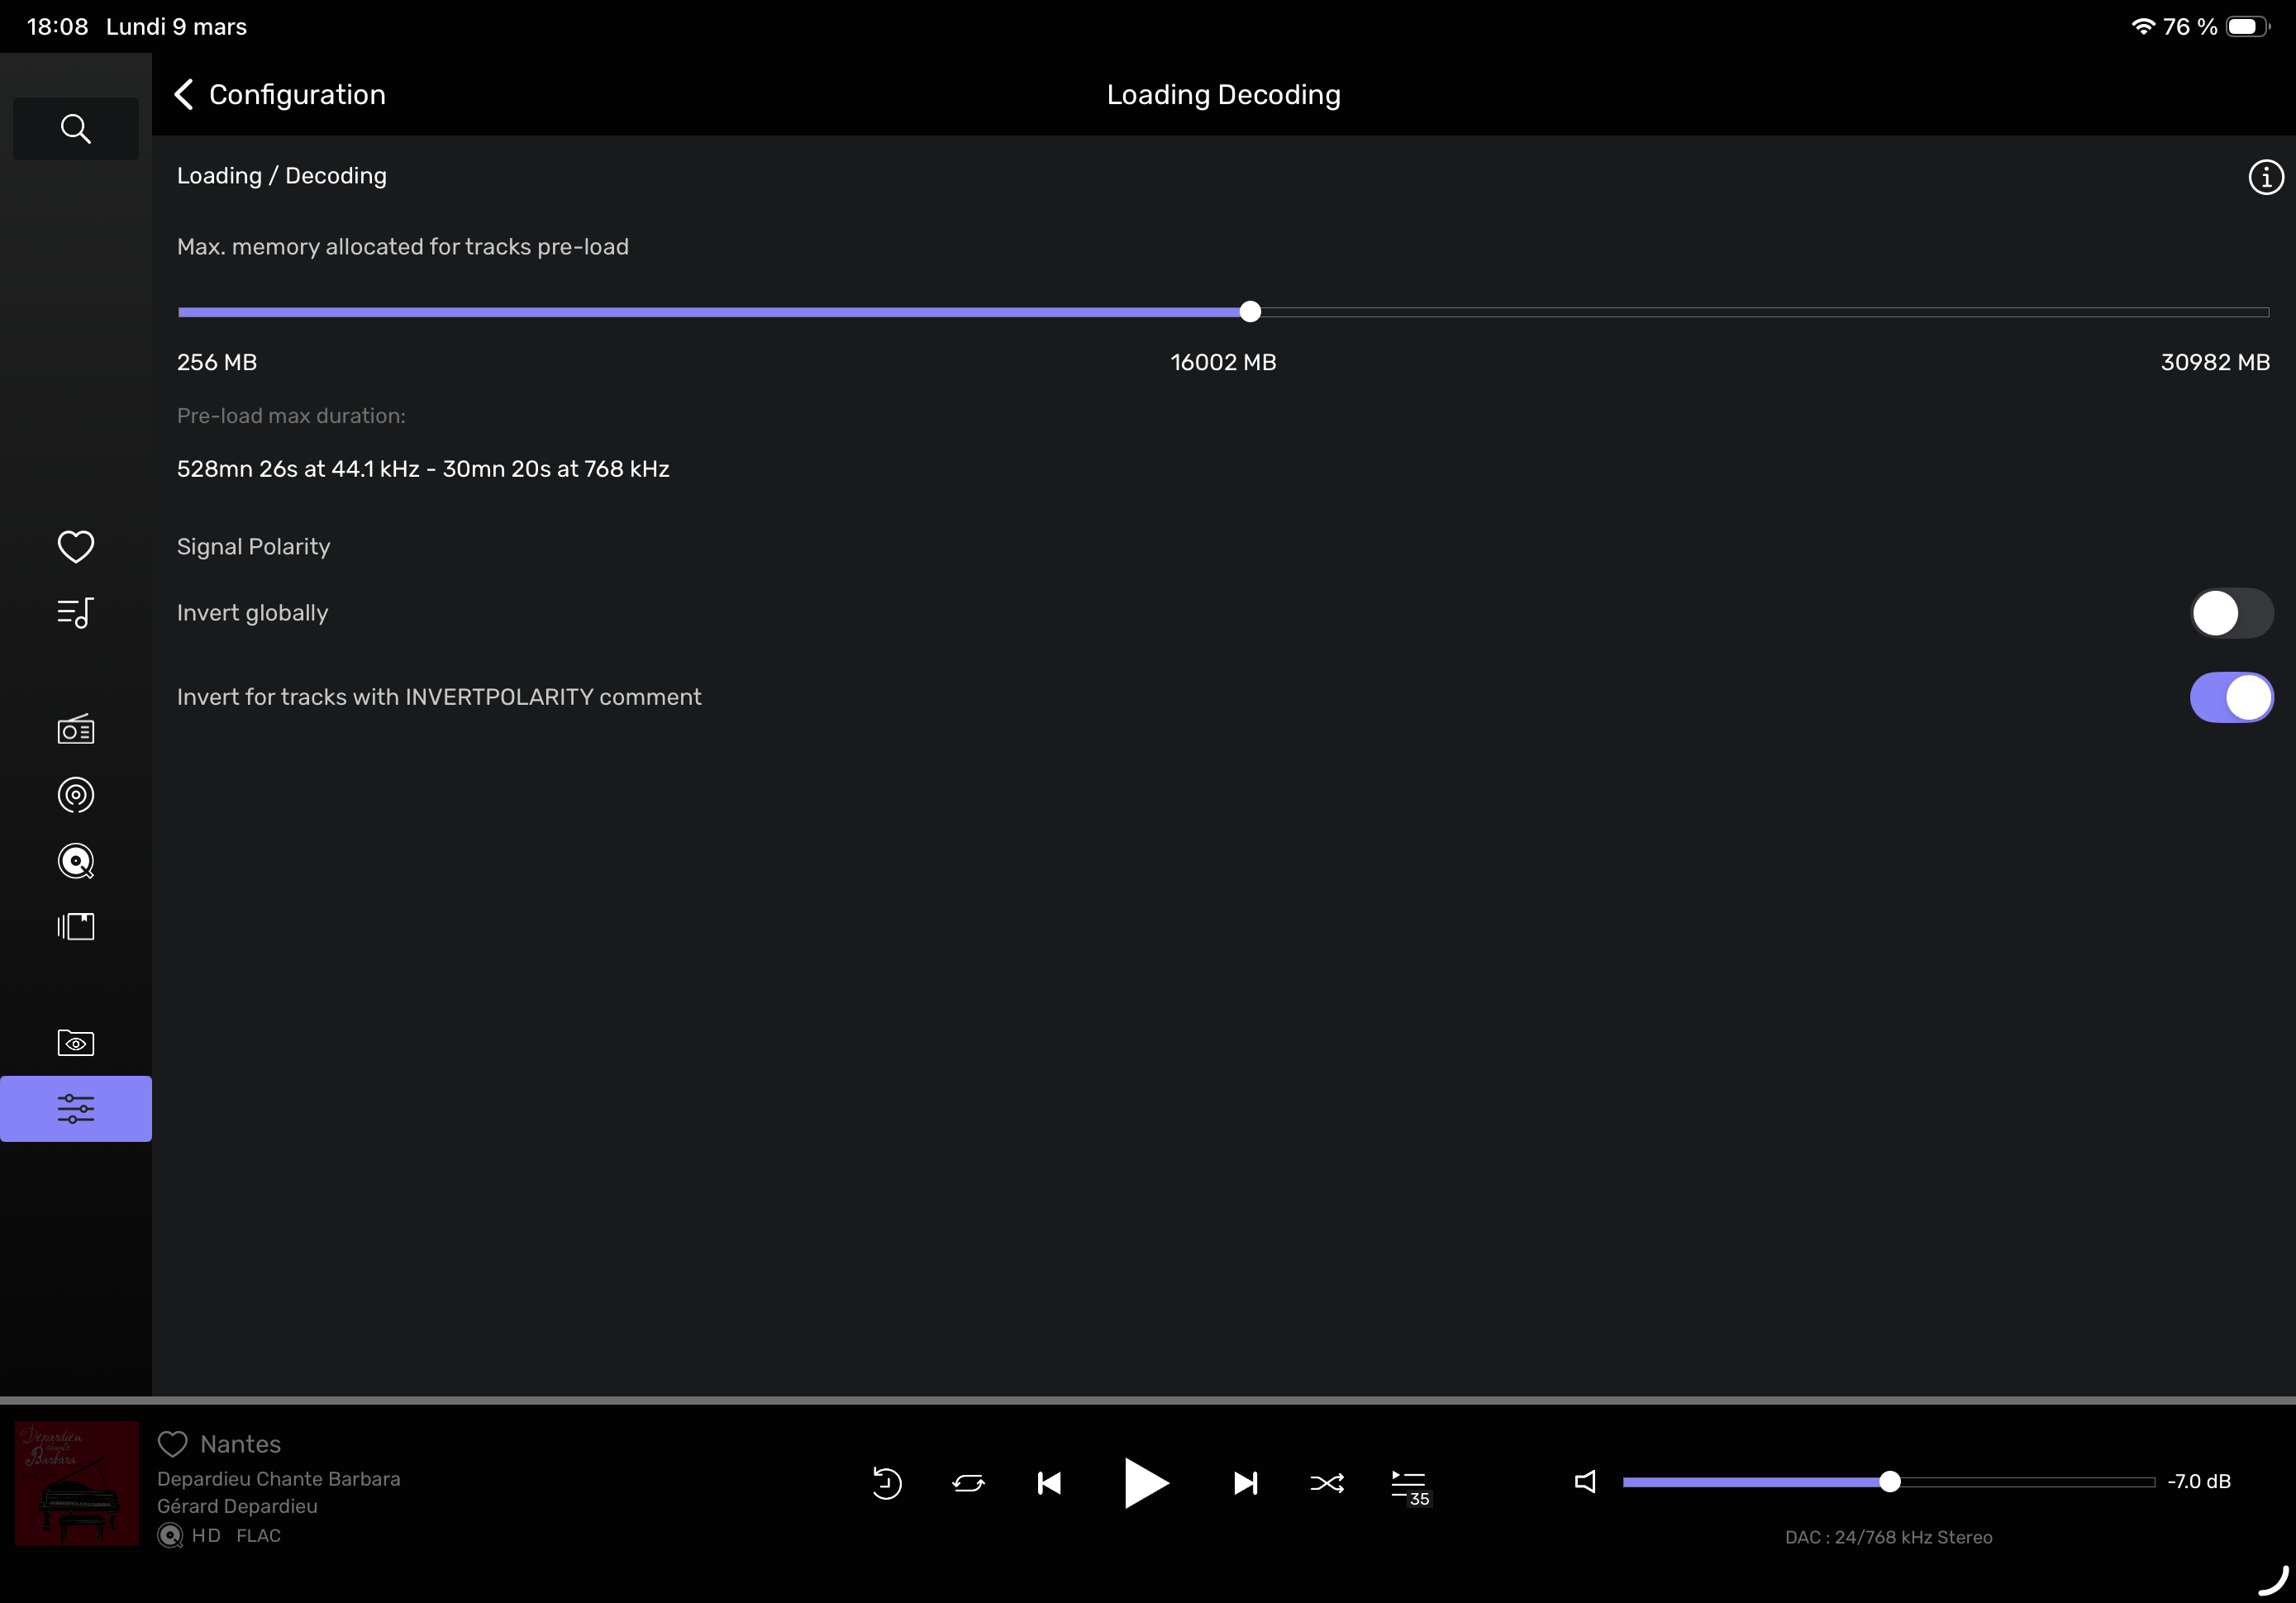Click the memory pre-load slider handle
Screen dimensions: 2296x1603
pyautogui.click(x=1250, y=312)
